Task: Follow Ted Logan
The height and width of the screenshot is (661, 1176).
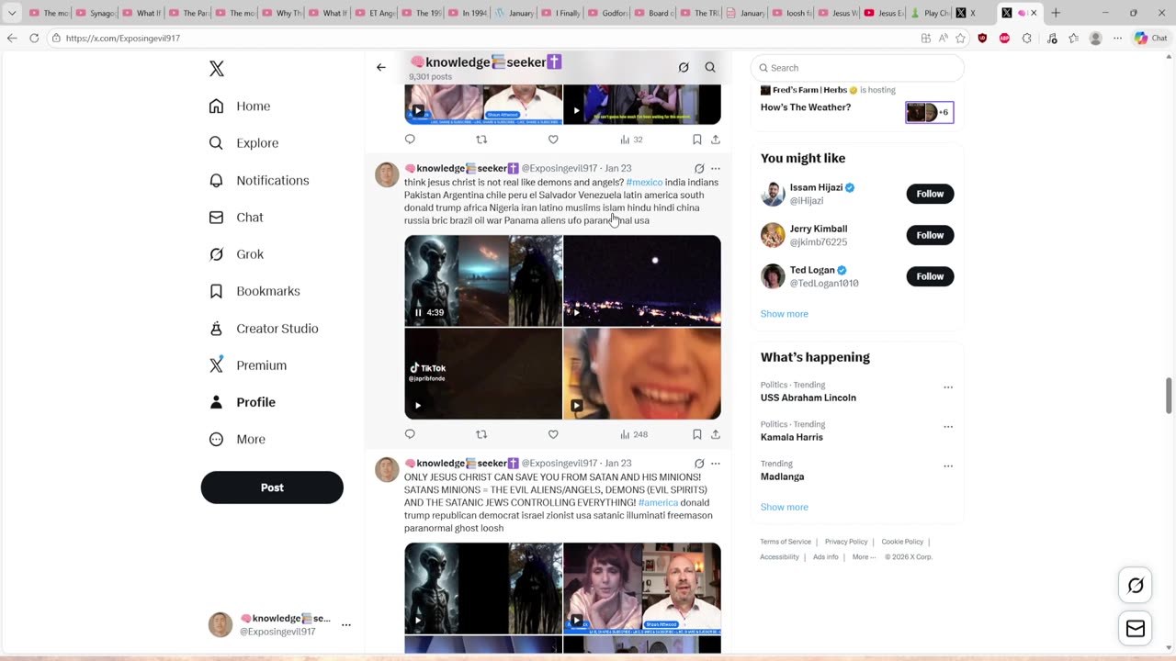Action: (930, 276)
